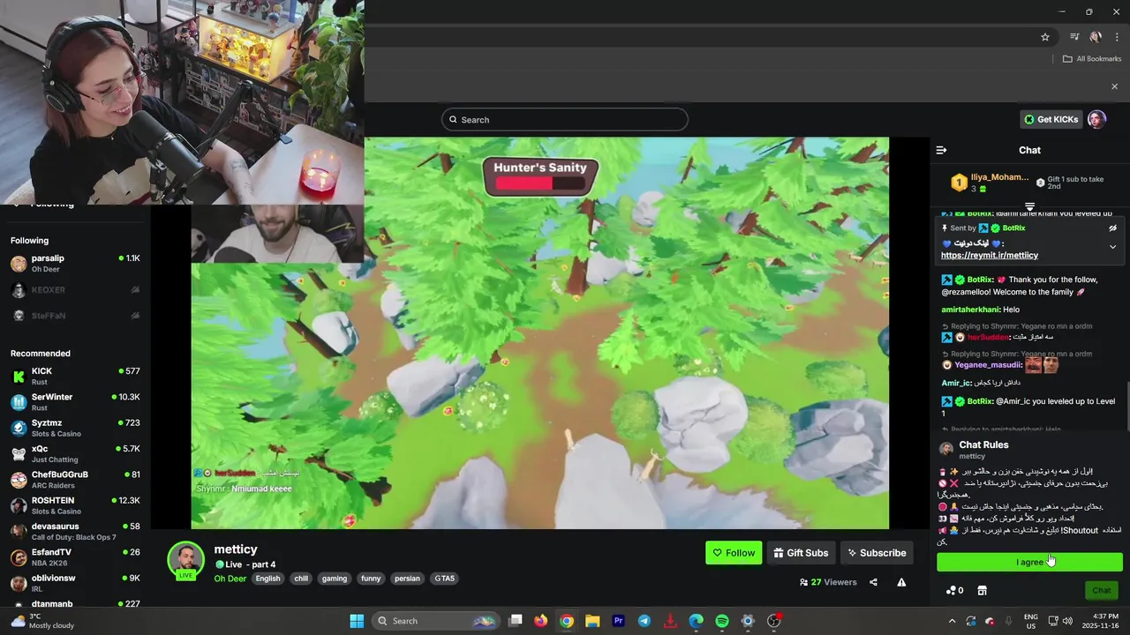
Task: Click the Get KICKs button
Action: [1051, 119]
